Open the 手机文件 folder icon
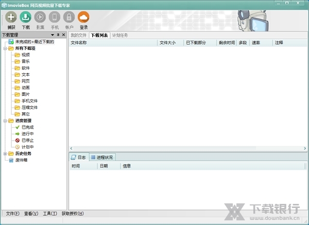This screenshot has height=225, width=309. pyautogui.click(x=18, y=101)
